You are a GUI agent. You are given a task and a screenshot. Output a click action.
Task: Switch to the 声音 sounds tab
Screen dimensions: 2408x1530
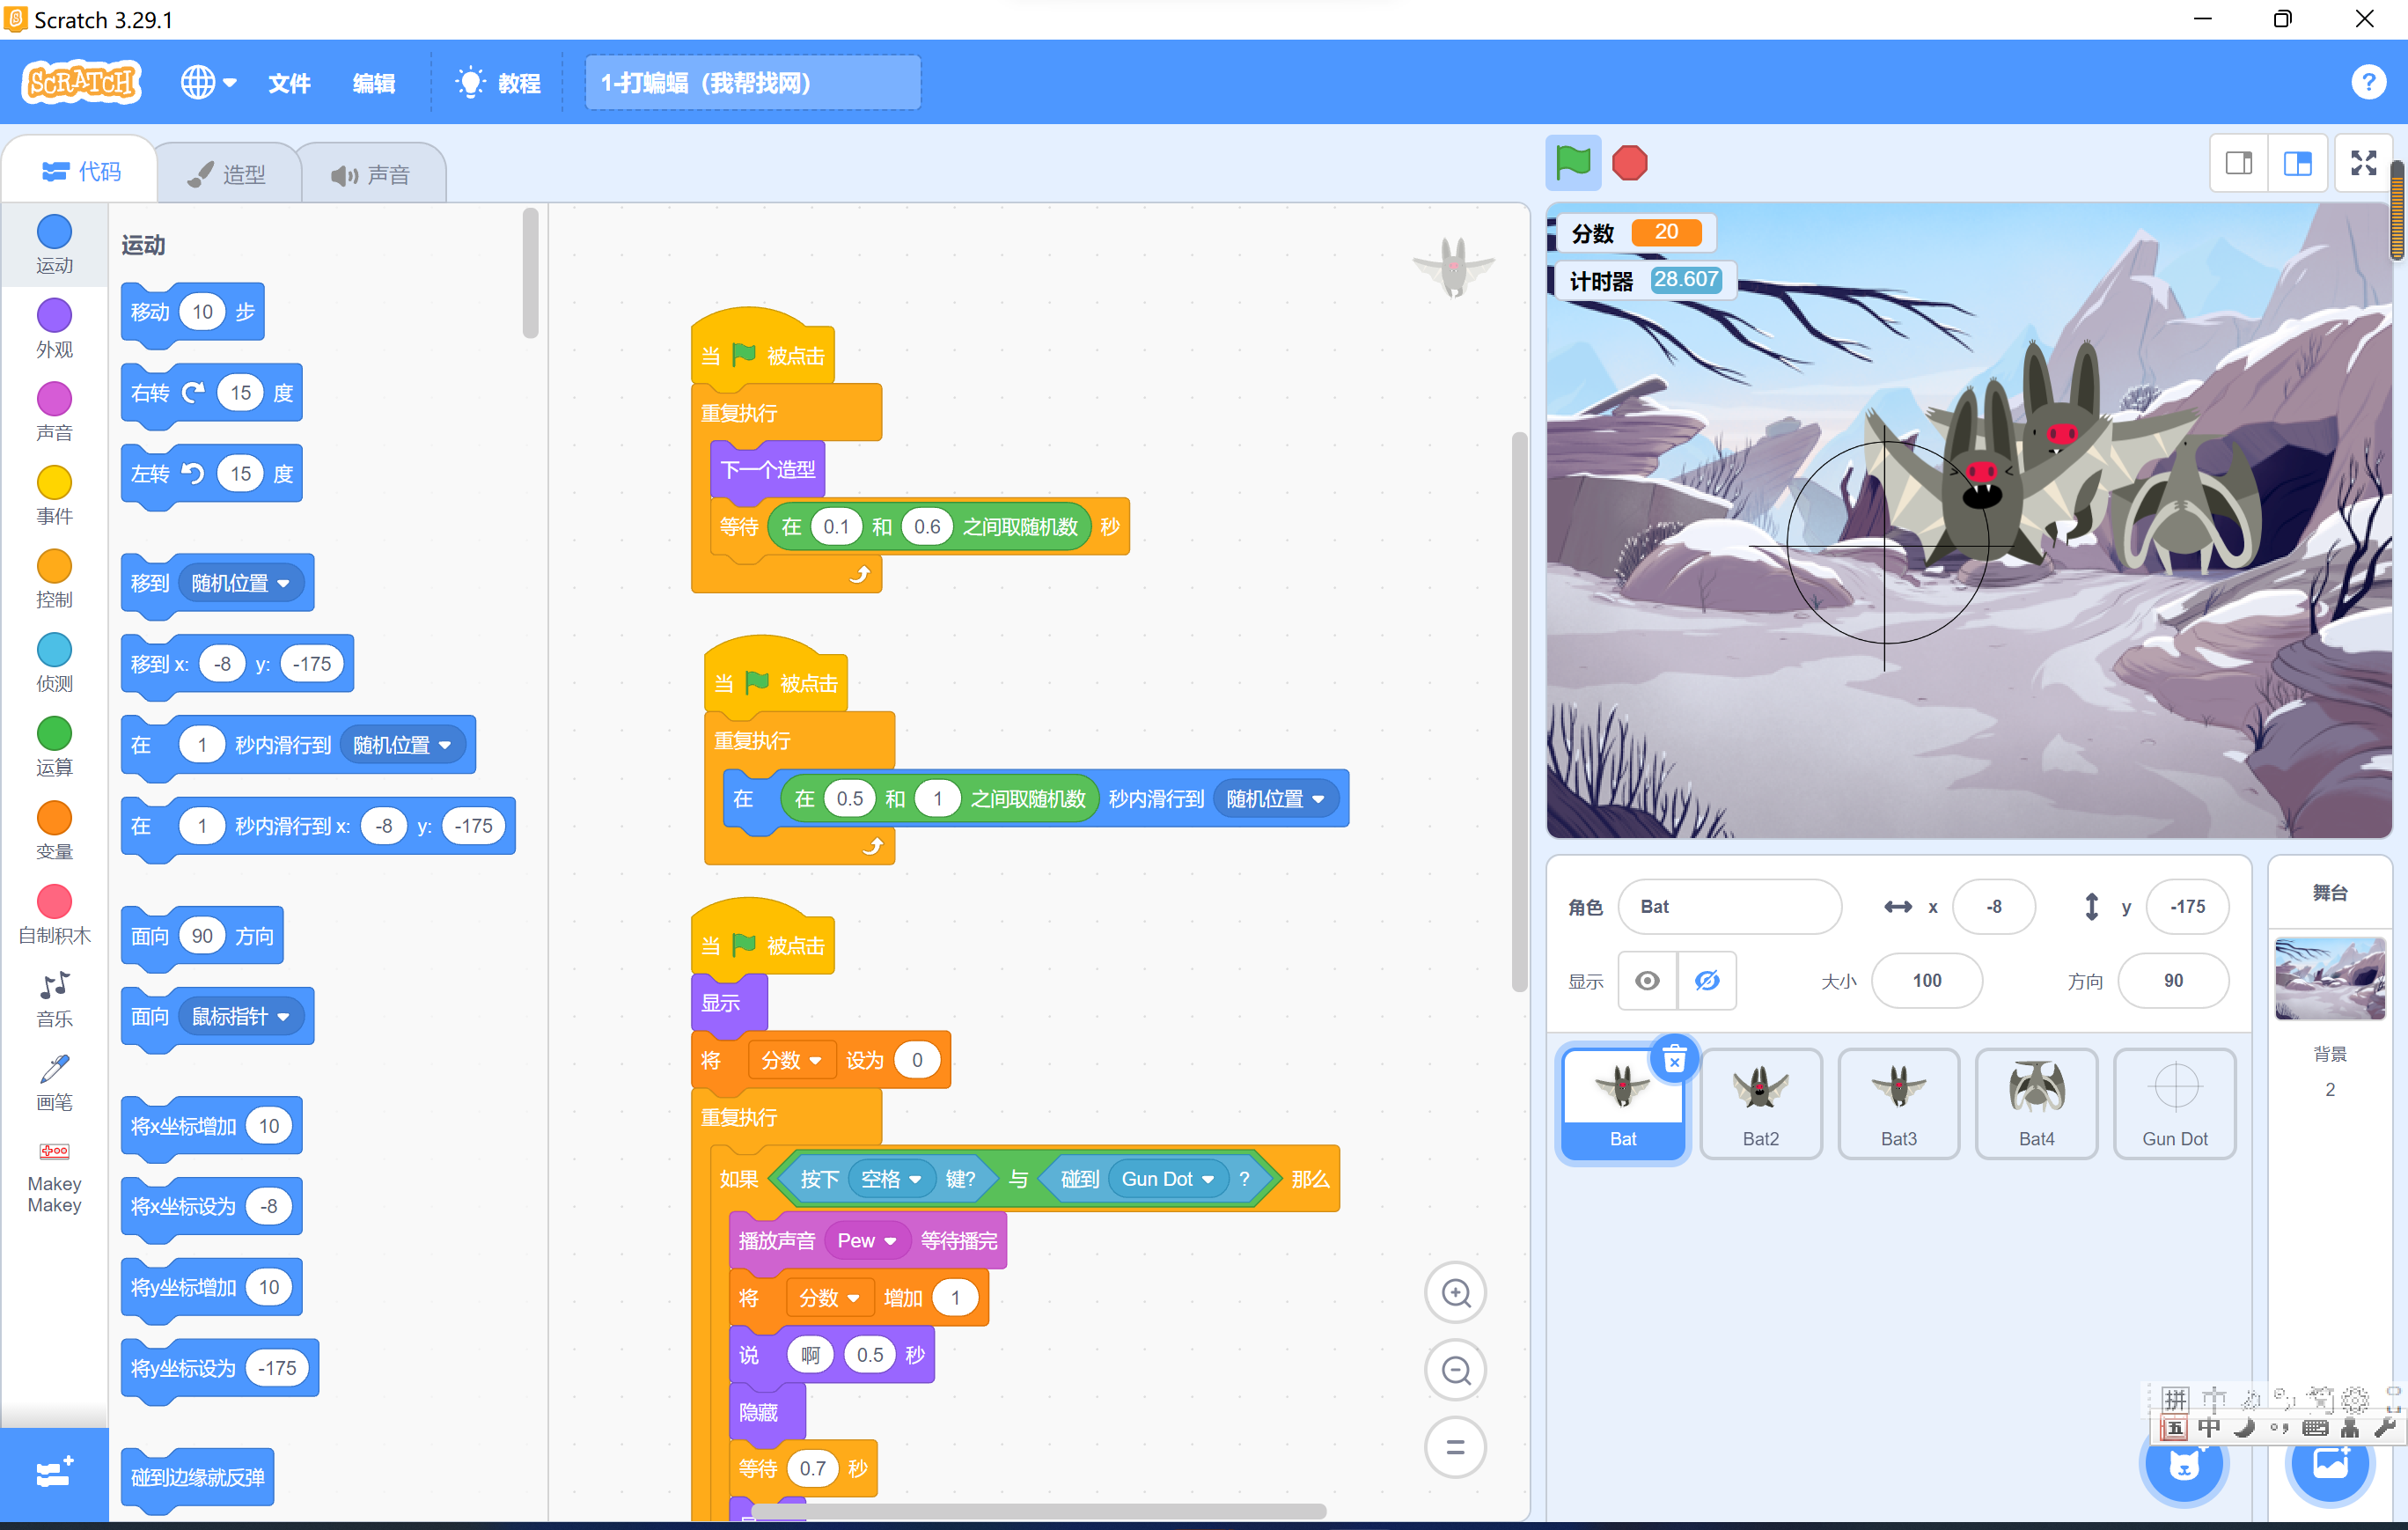372,174
